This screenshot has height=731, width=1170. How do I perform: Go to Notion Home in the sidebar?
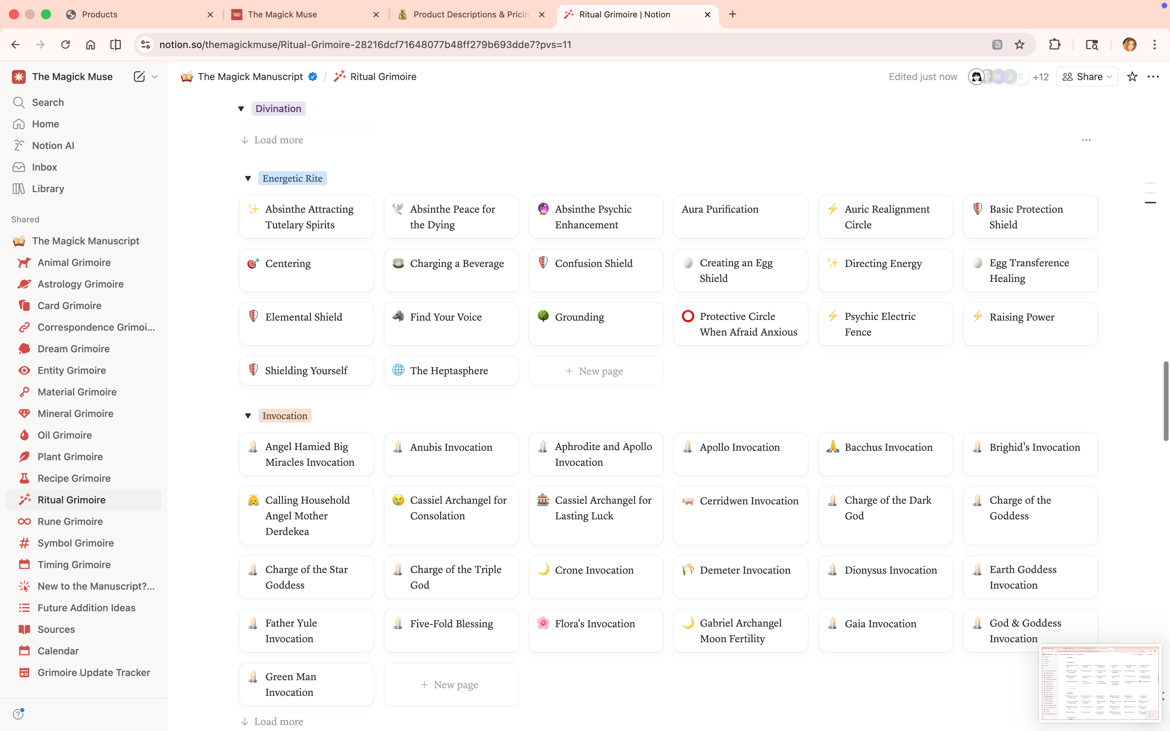tap(84, 124)
